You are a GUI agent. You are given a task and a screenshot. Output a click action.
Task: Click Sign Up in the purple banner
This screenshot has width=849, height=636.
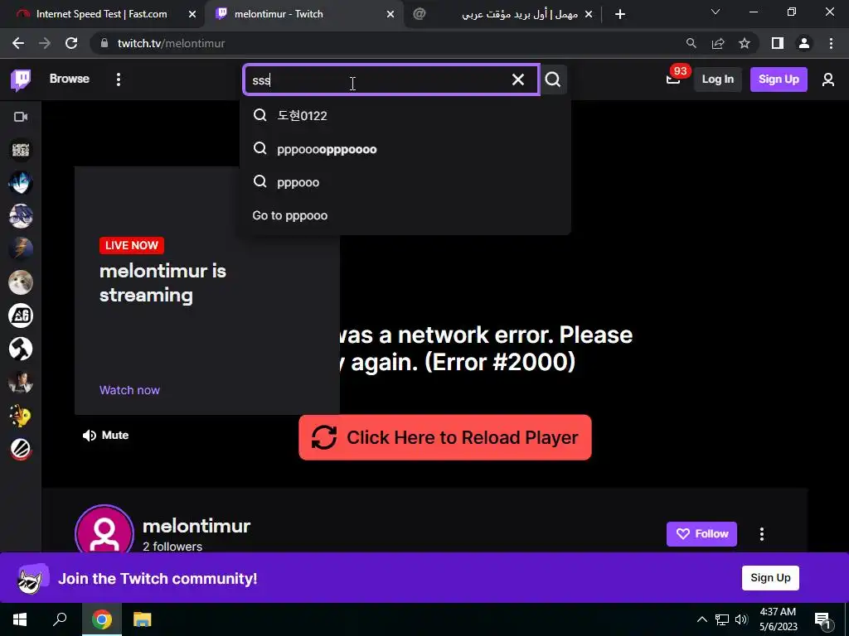coord(770,577)
